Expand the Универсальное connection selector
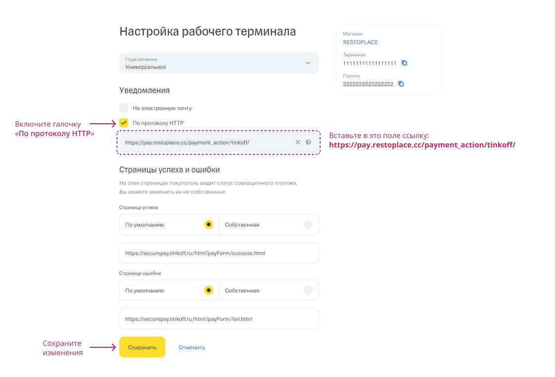 coord(219,63)
